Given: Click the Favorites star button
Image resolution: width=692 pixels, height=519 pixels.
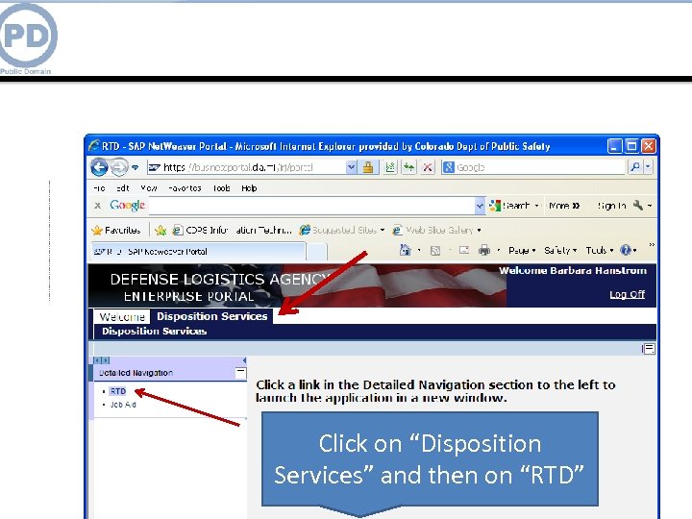Looking at the screenshot, I should coord(115,230).
